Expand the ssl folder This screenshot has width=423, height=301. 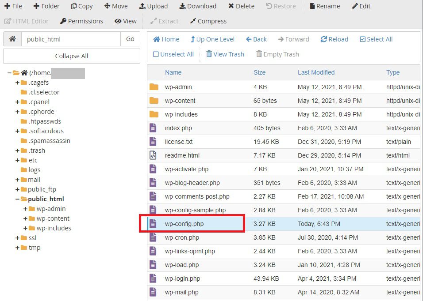(x=18, y=238)
